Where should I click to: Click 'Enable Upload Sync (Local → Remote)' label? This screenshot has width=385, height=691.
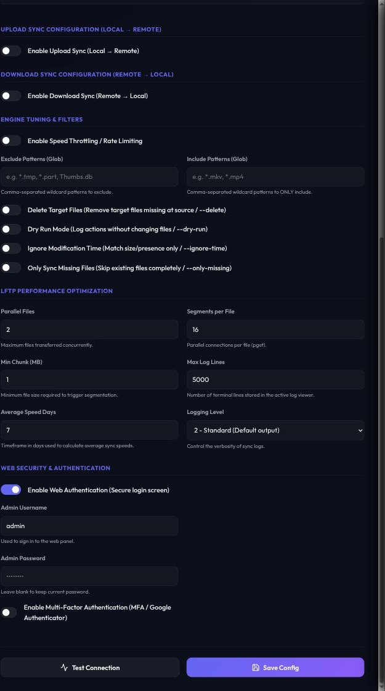[x=83, y=51]
